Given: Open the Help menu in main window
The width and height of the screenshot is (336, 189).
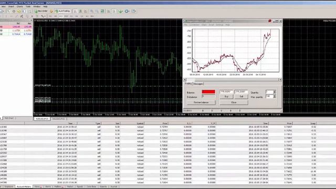Looking at the screenshot, I should [x=45, y=6].
